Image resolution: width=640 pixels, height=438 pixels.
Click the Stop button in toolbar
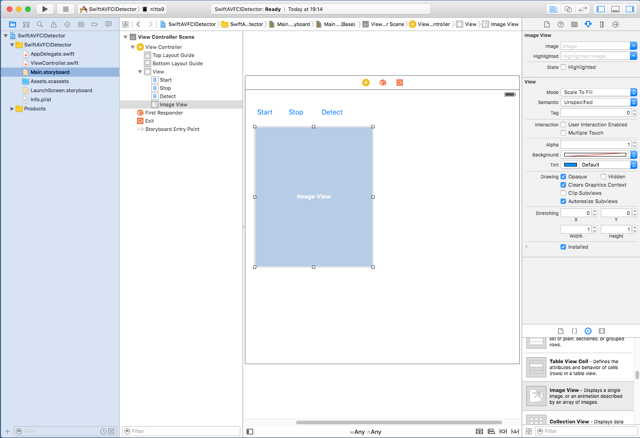click(66, 9)
